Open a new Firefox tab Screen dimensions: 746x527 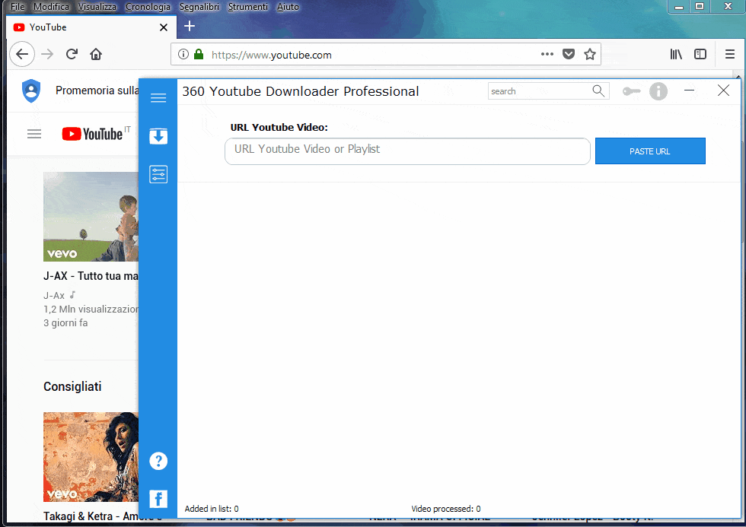click(190, 26)
